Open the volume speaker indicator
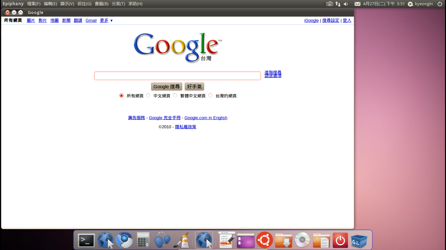 pyautogui.click(x=346, y=4)
